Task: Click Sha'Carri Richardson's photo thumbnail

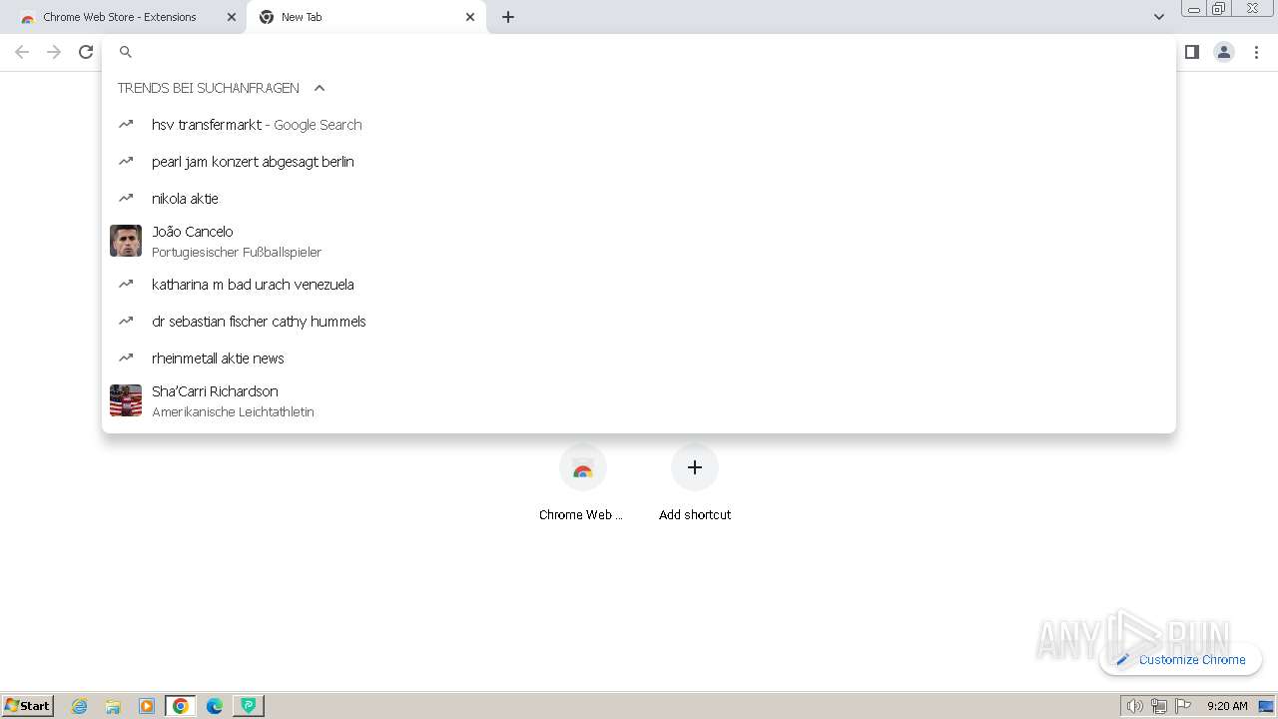Action: pos(126,400)
